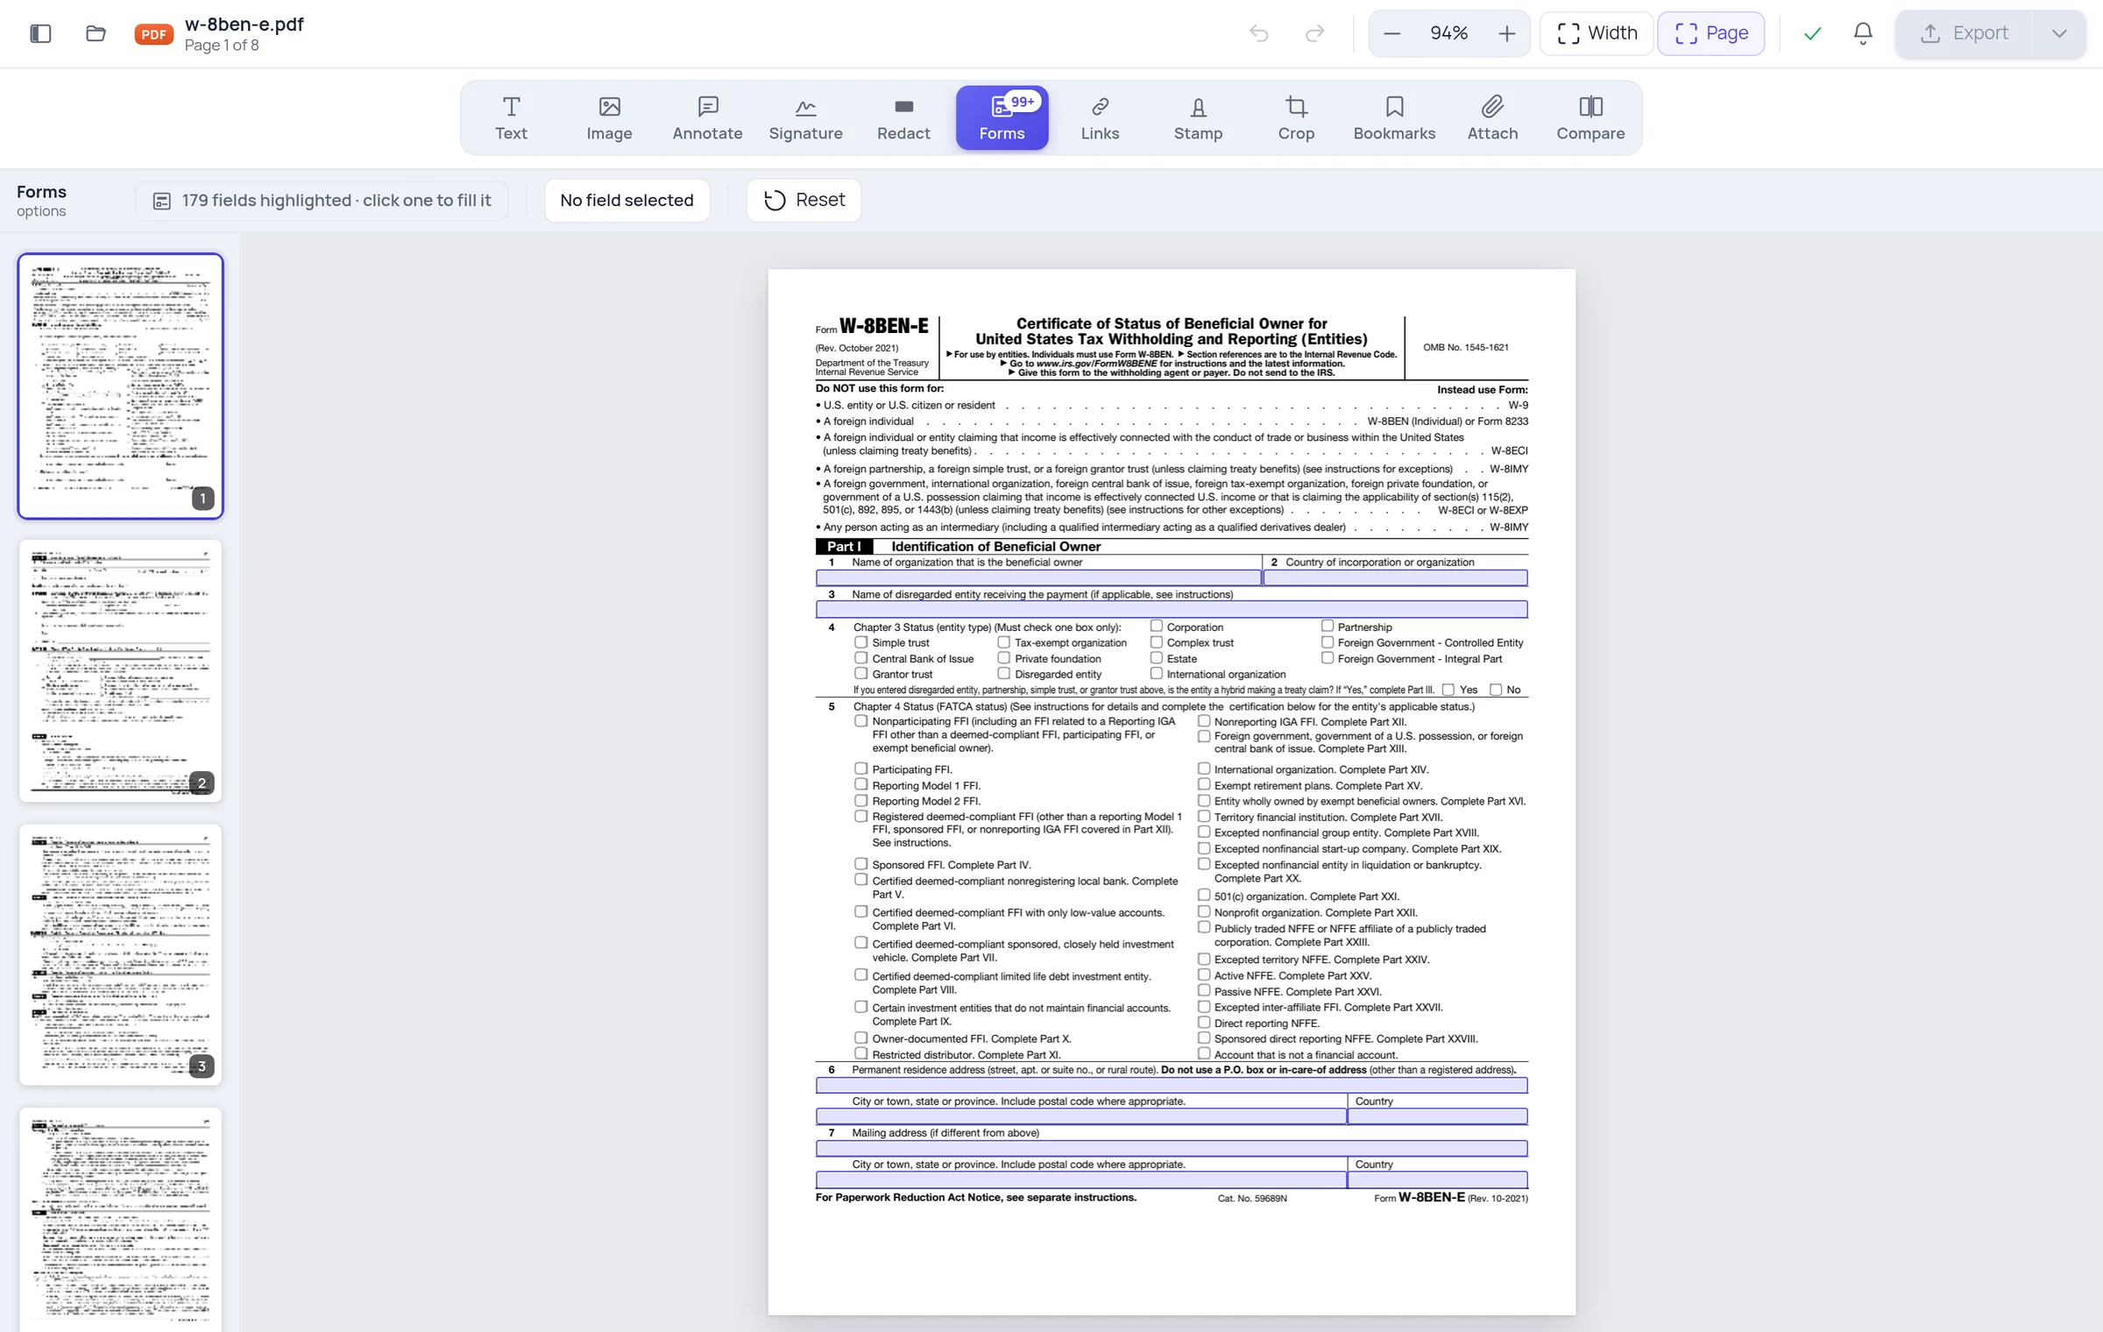Open page 2 thumbnail

pos(121,670)
